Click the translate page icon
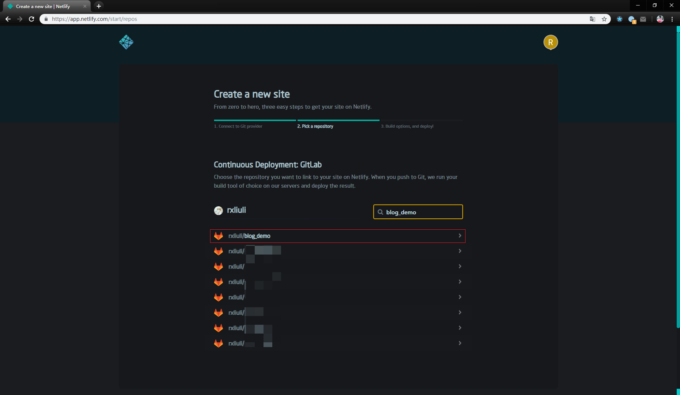680x395 pixels. [592, 19]
